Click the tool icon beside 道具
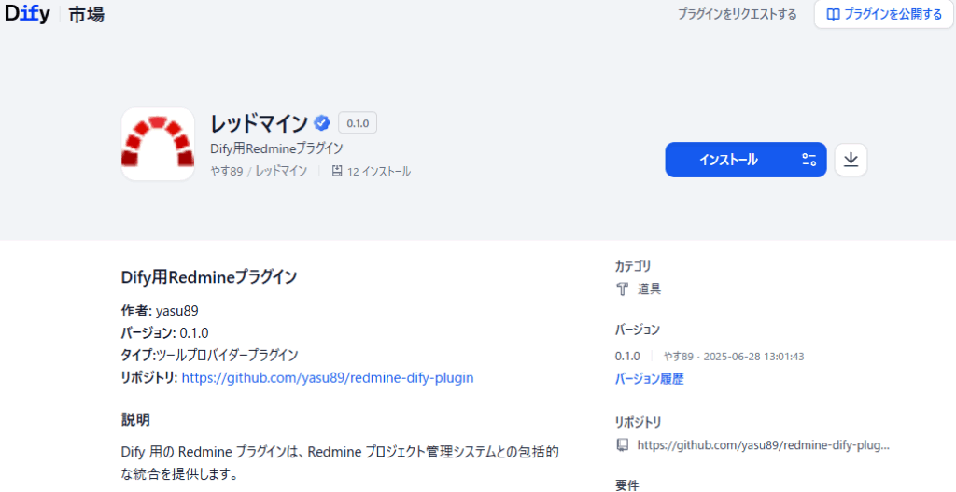The height and width of the screenshot is (492, 956). pos(622,289)
